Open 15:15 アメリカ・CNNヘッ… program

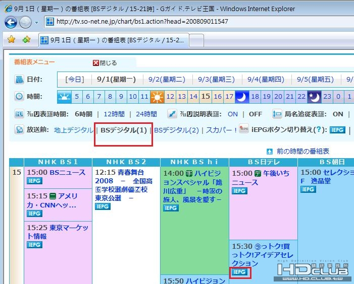[53, 200]
